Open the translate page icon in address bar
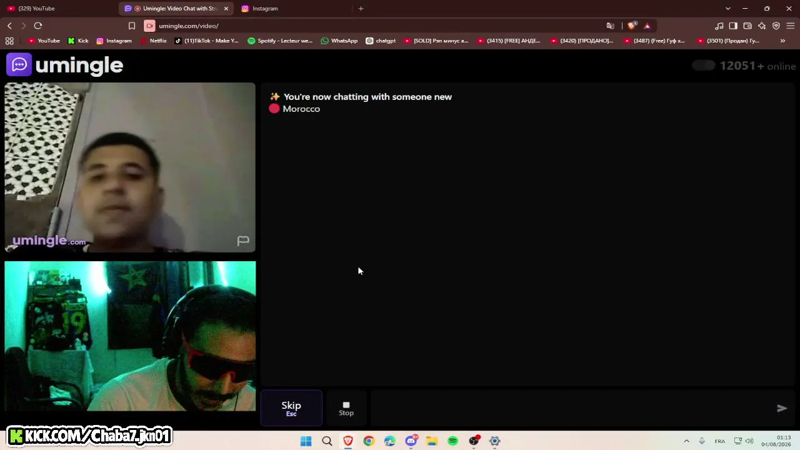The image size is (800, 450). point(610,26)
